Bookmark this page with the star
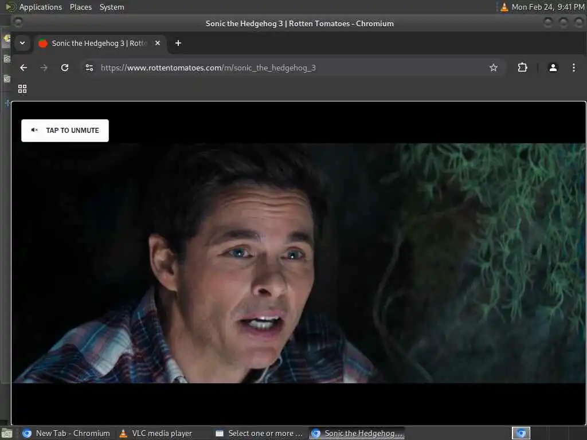 click(x=494, y=68)
